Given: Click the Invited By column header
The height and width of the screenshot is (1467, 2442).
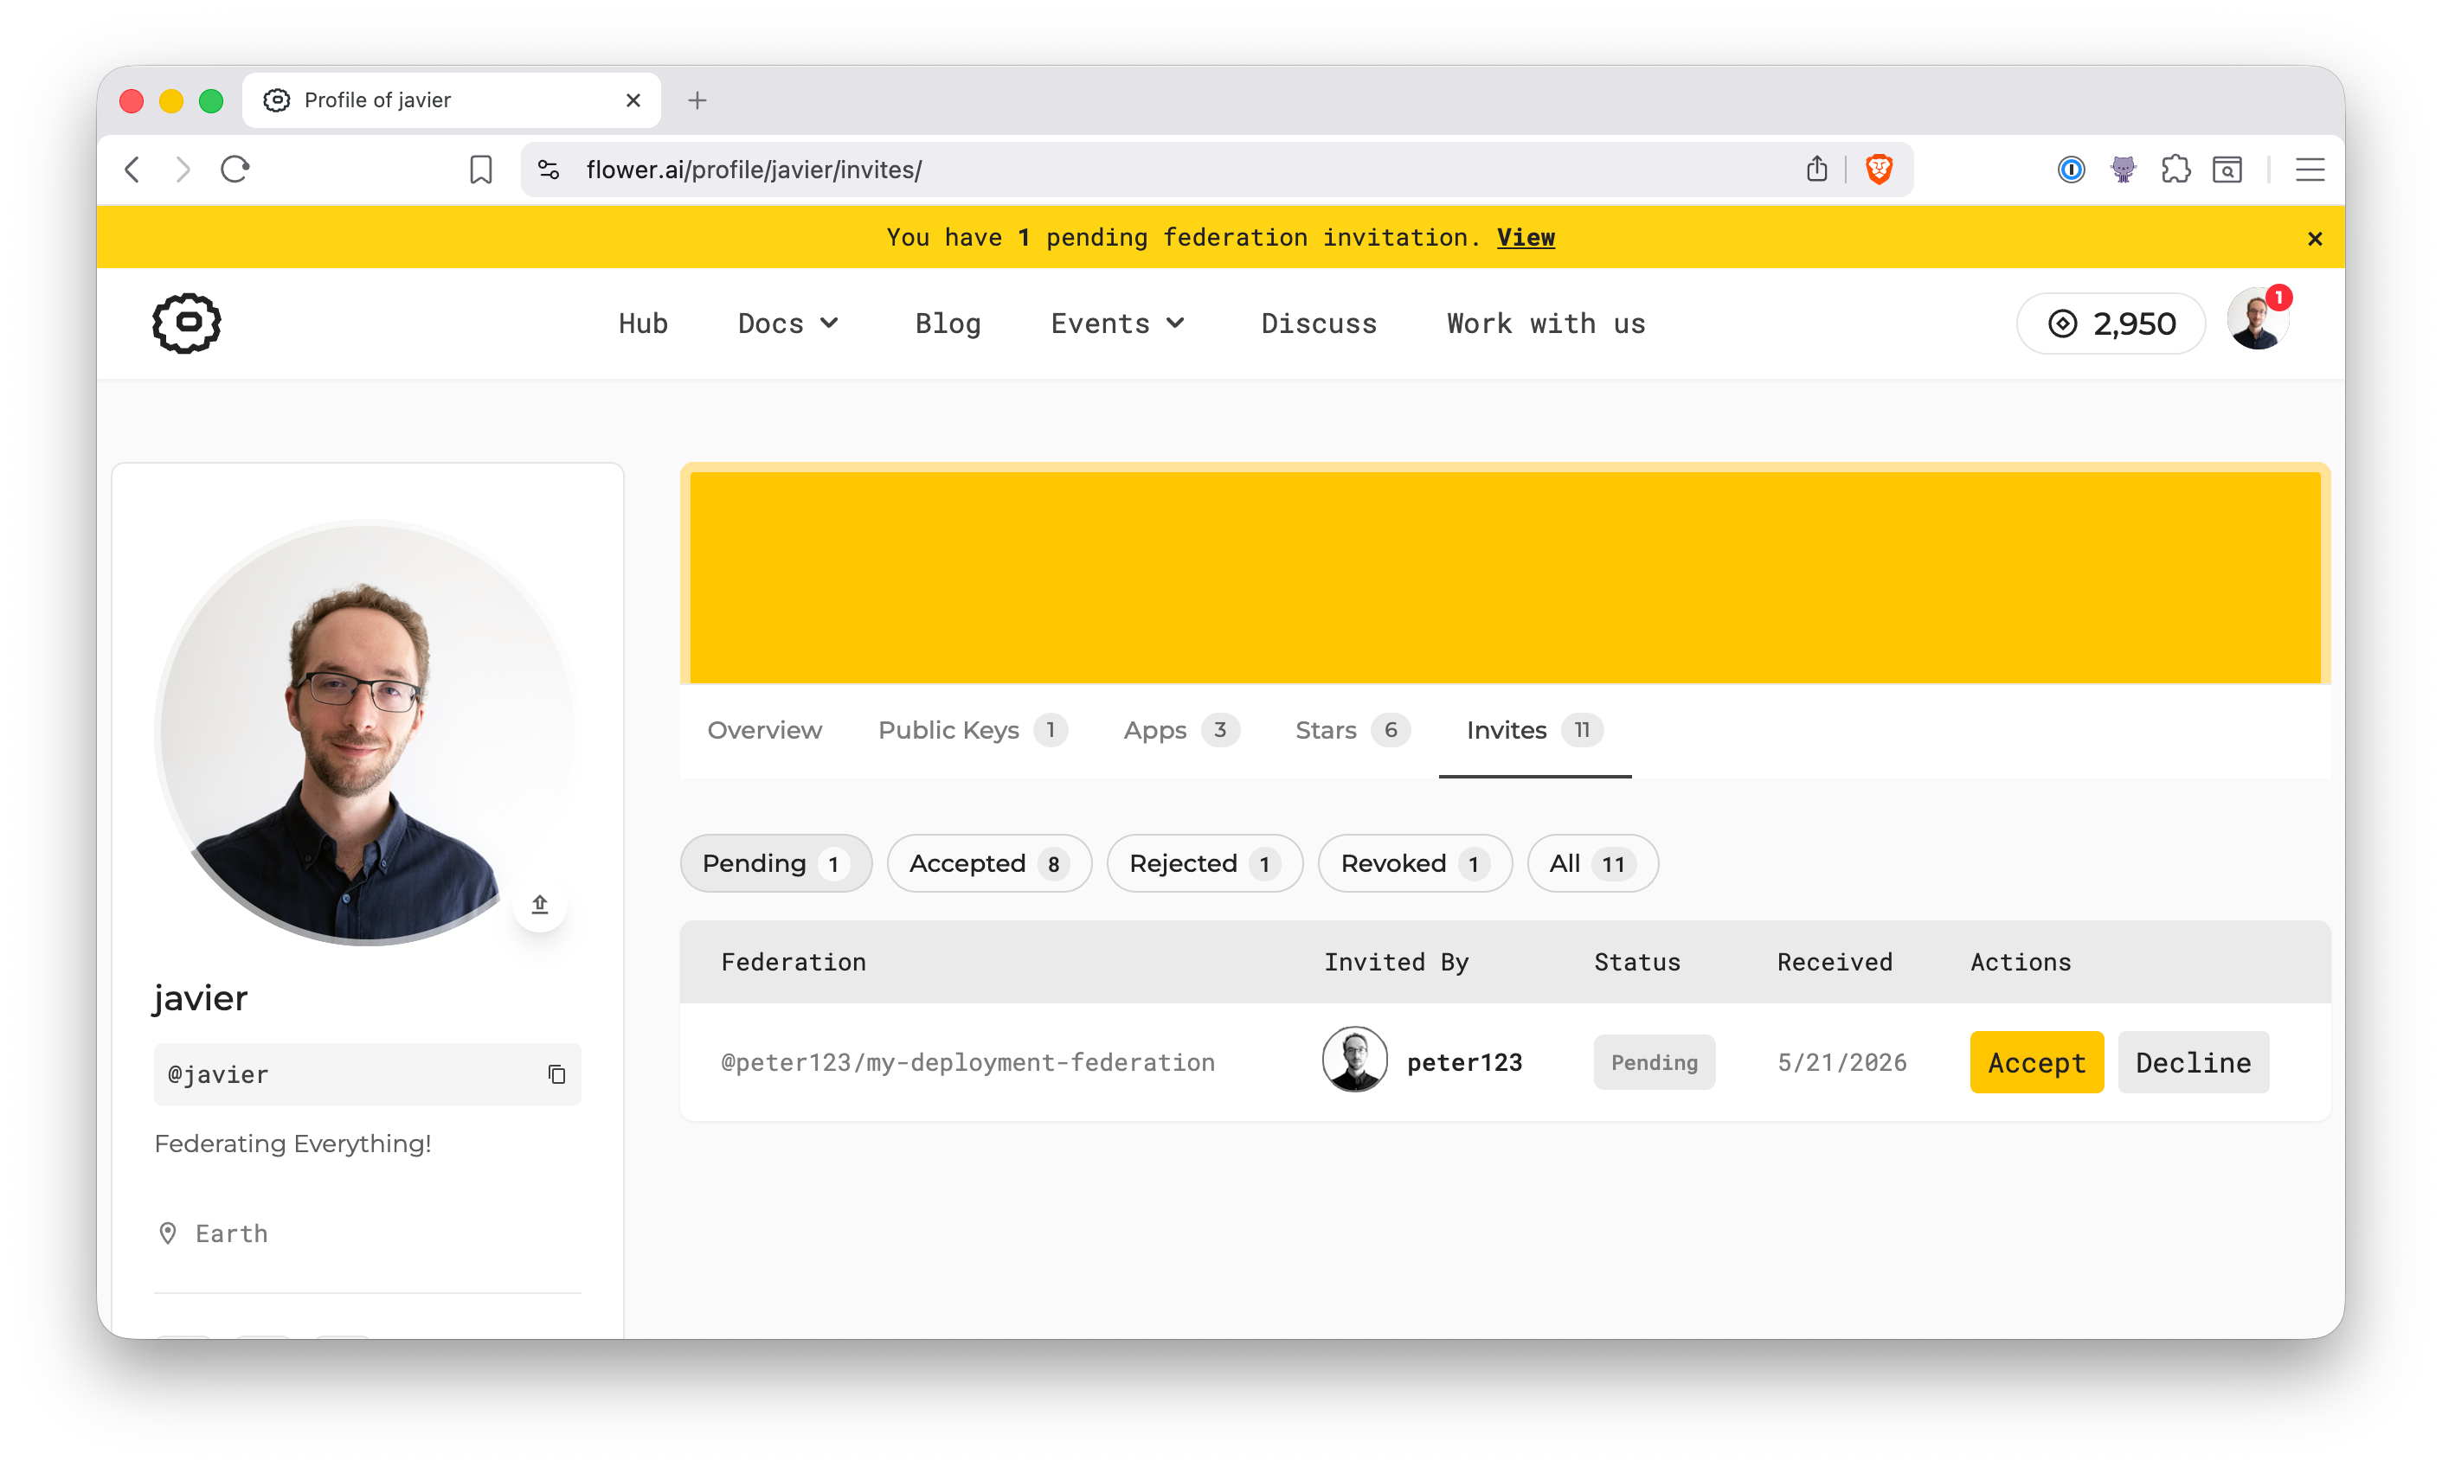Looking at the screenshot, I should tap(1396, 961).
